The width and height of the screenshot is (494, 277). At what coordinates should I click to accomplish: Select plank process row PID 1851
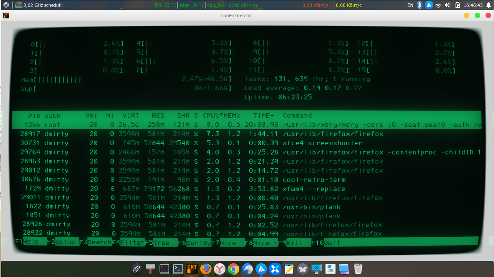pyautogui.click(x=247, y=216)
